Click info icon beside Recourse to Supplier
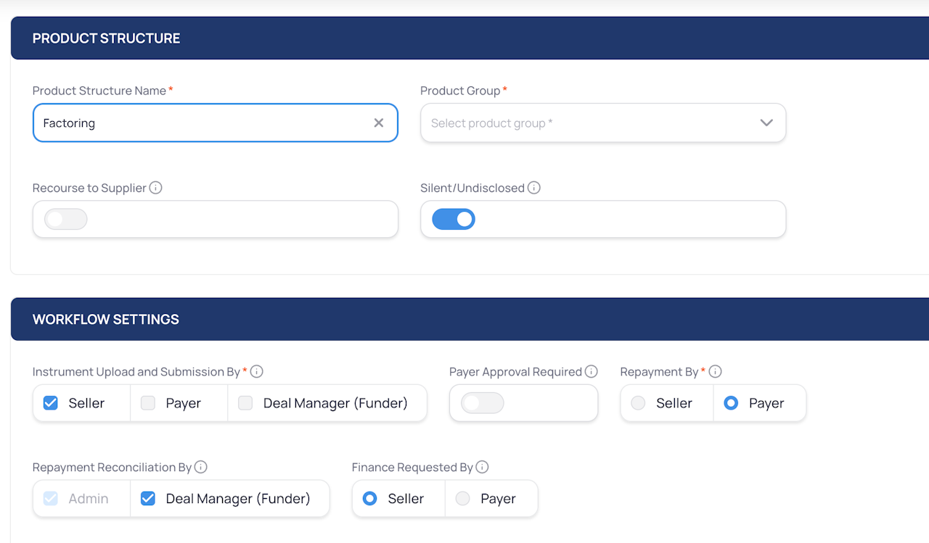The height and width of the screenshot is (543, 929). (x=155, y=188)
